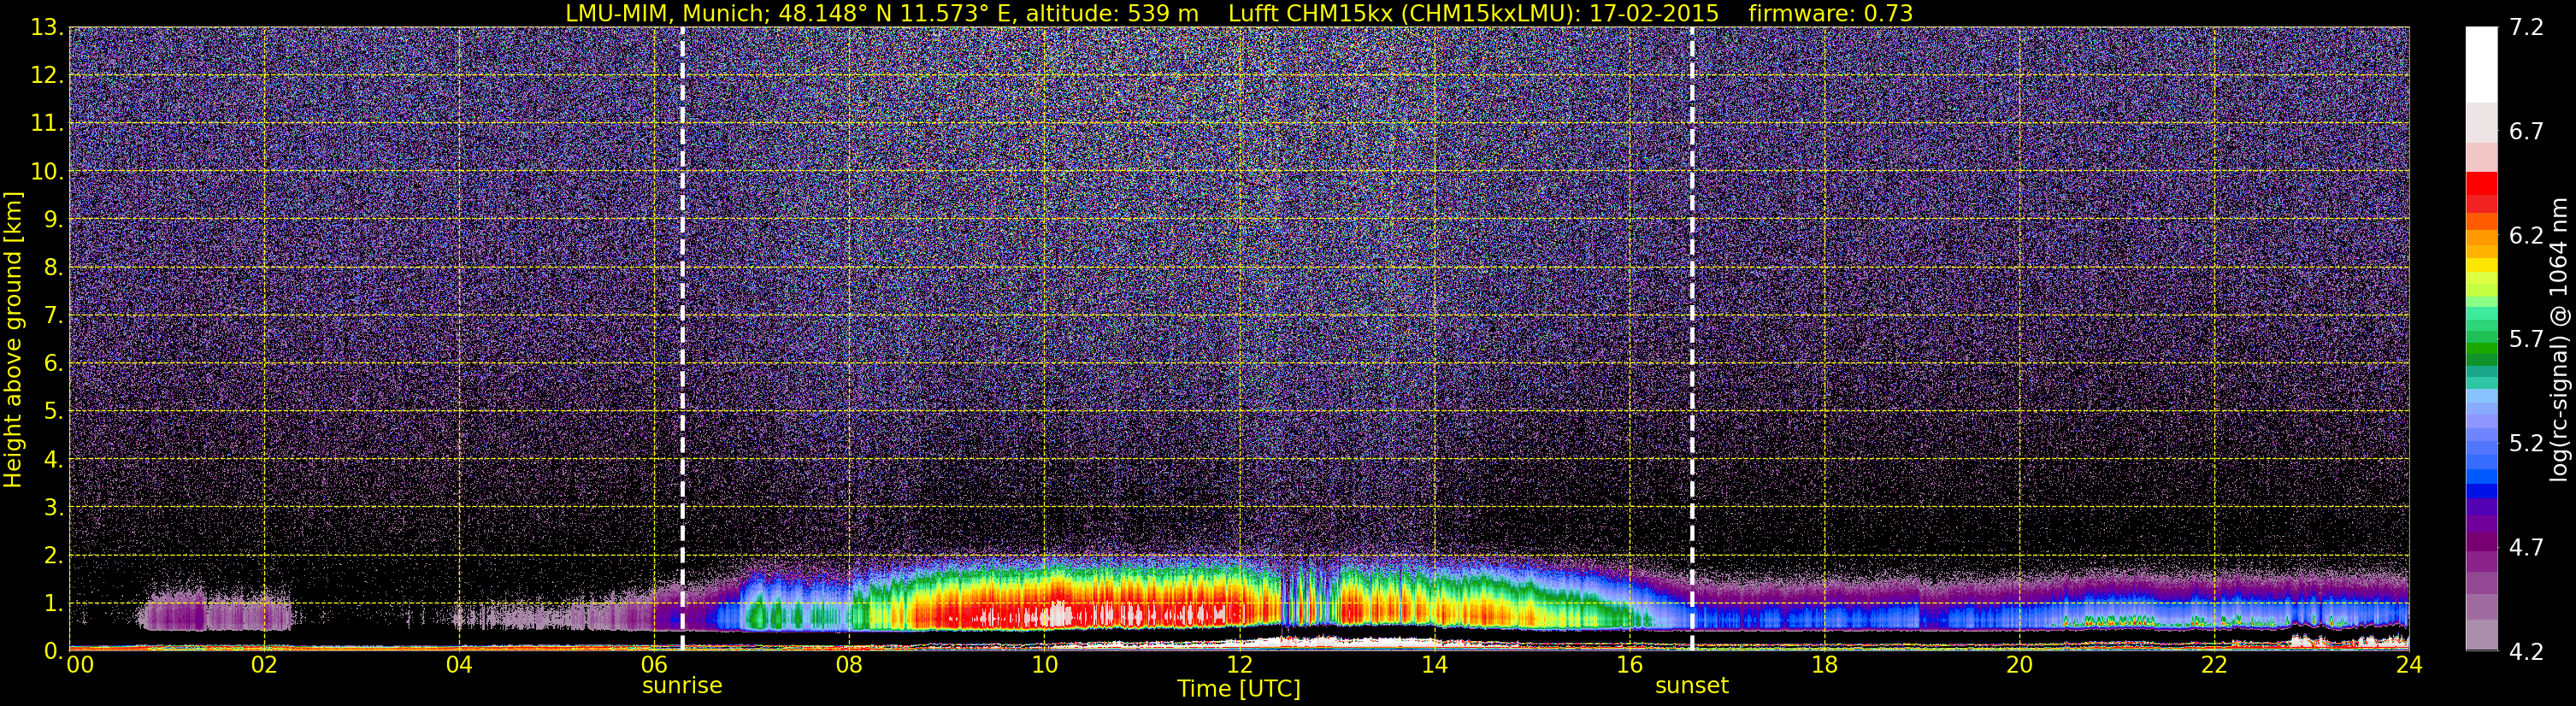Image resolution: width=2576 pixels, height=706 pixels.
Task: Click the plot title text 'LMU-MIM, Munich'
Action: (668, 14)
